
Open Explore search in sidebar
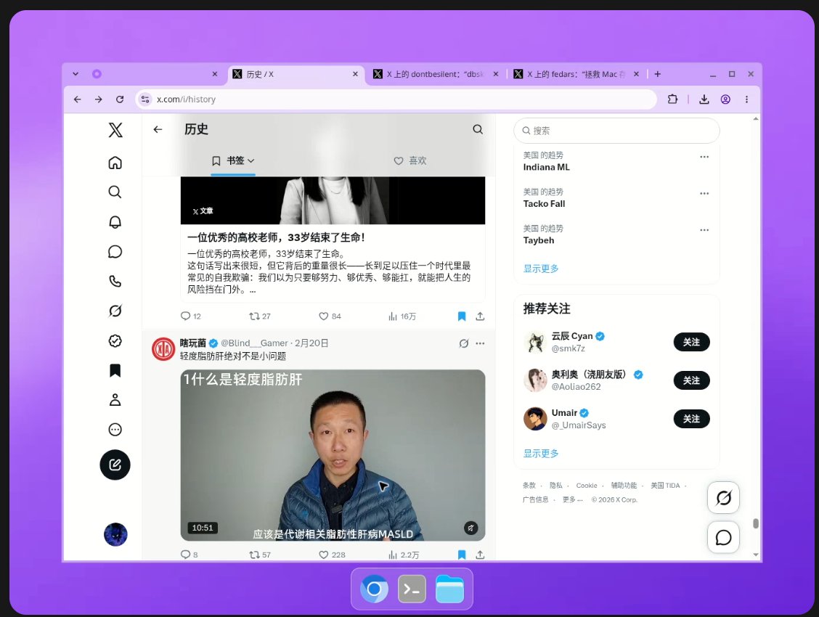(x=115, y=192)
